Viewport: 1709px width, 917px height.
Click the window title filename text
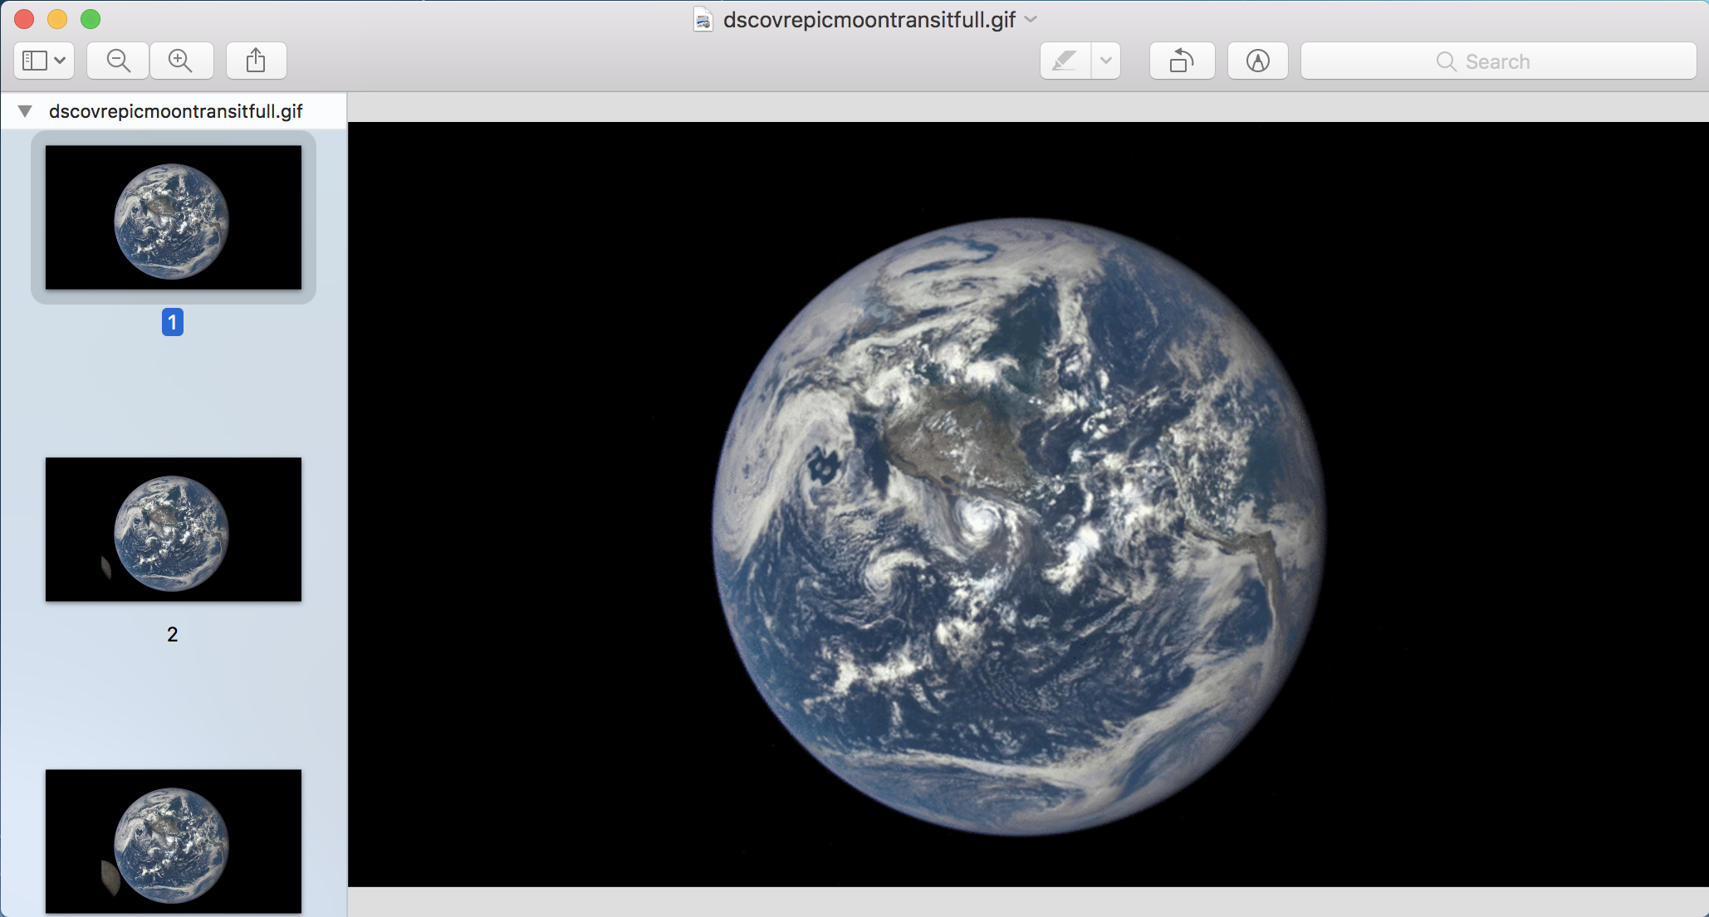869,20
